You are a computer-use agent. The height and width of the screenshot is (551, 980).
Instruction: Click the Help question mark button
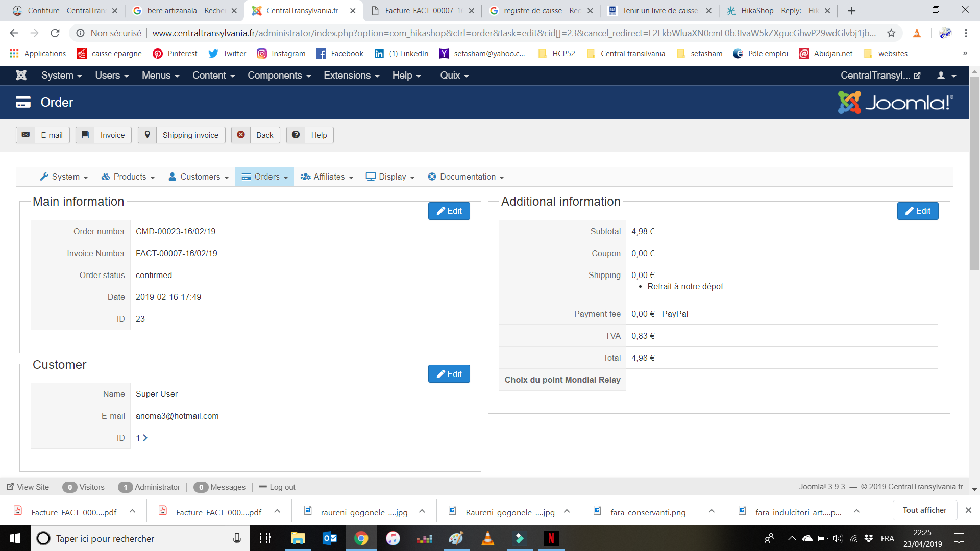296,135
